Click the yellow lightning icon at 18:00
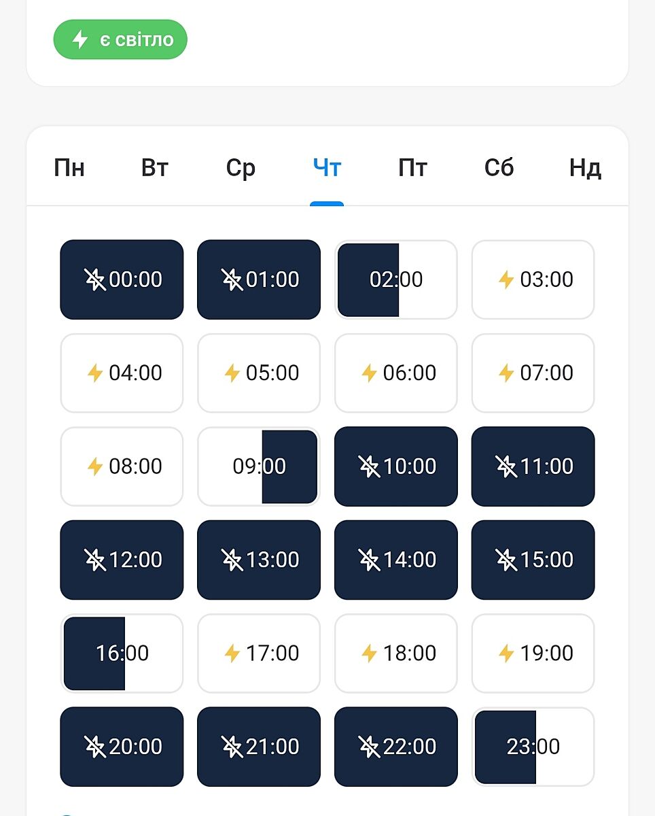 pos(369,653)
